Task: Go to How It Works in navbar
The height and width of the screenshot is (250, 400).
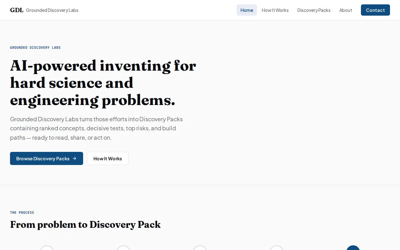Action: coord(275,10)
